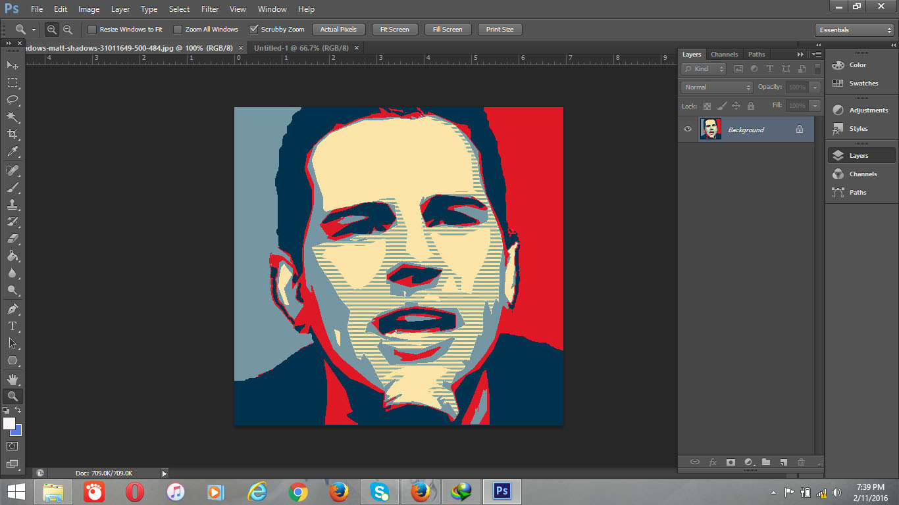Click the Create new layer icon
Screen dimensions: 899x505
click(784, 462)
